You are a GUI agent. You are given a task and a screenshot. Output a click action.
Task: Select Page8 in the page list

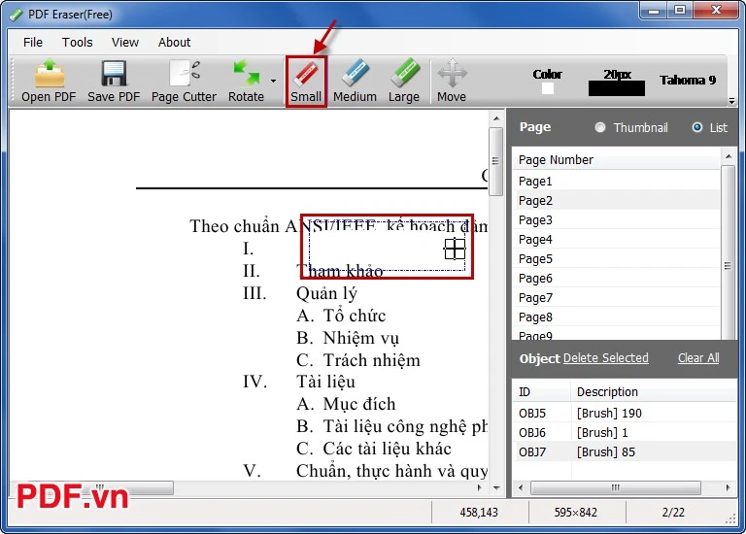[617, 317]
